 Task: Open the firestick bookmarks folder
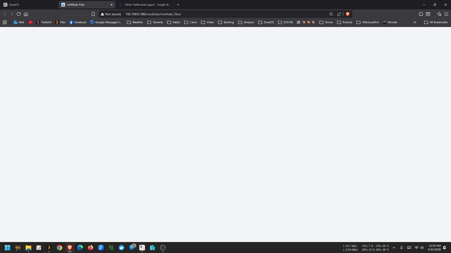[345, 22]
